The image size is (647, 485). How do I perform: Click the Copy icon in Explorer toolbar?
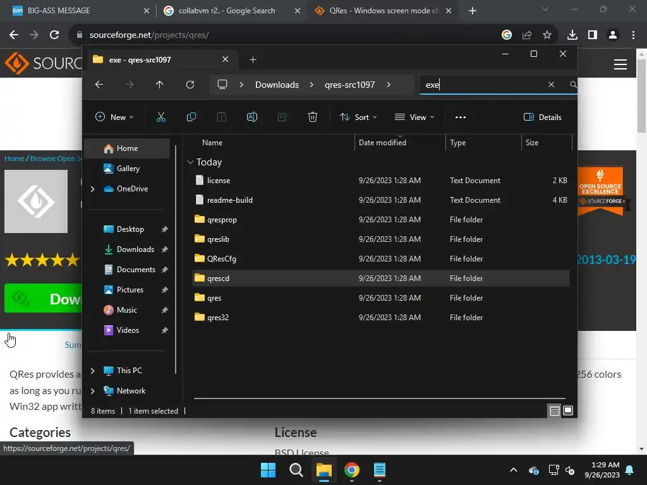[x=191, y=117]
